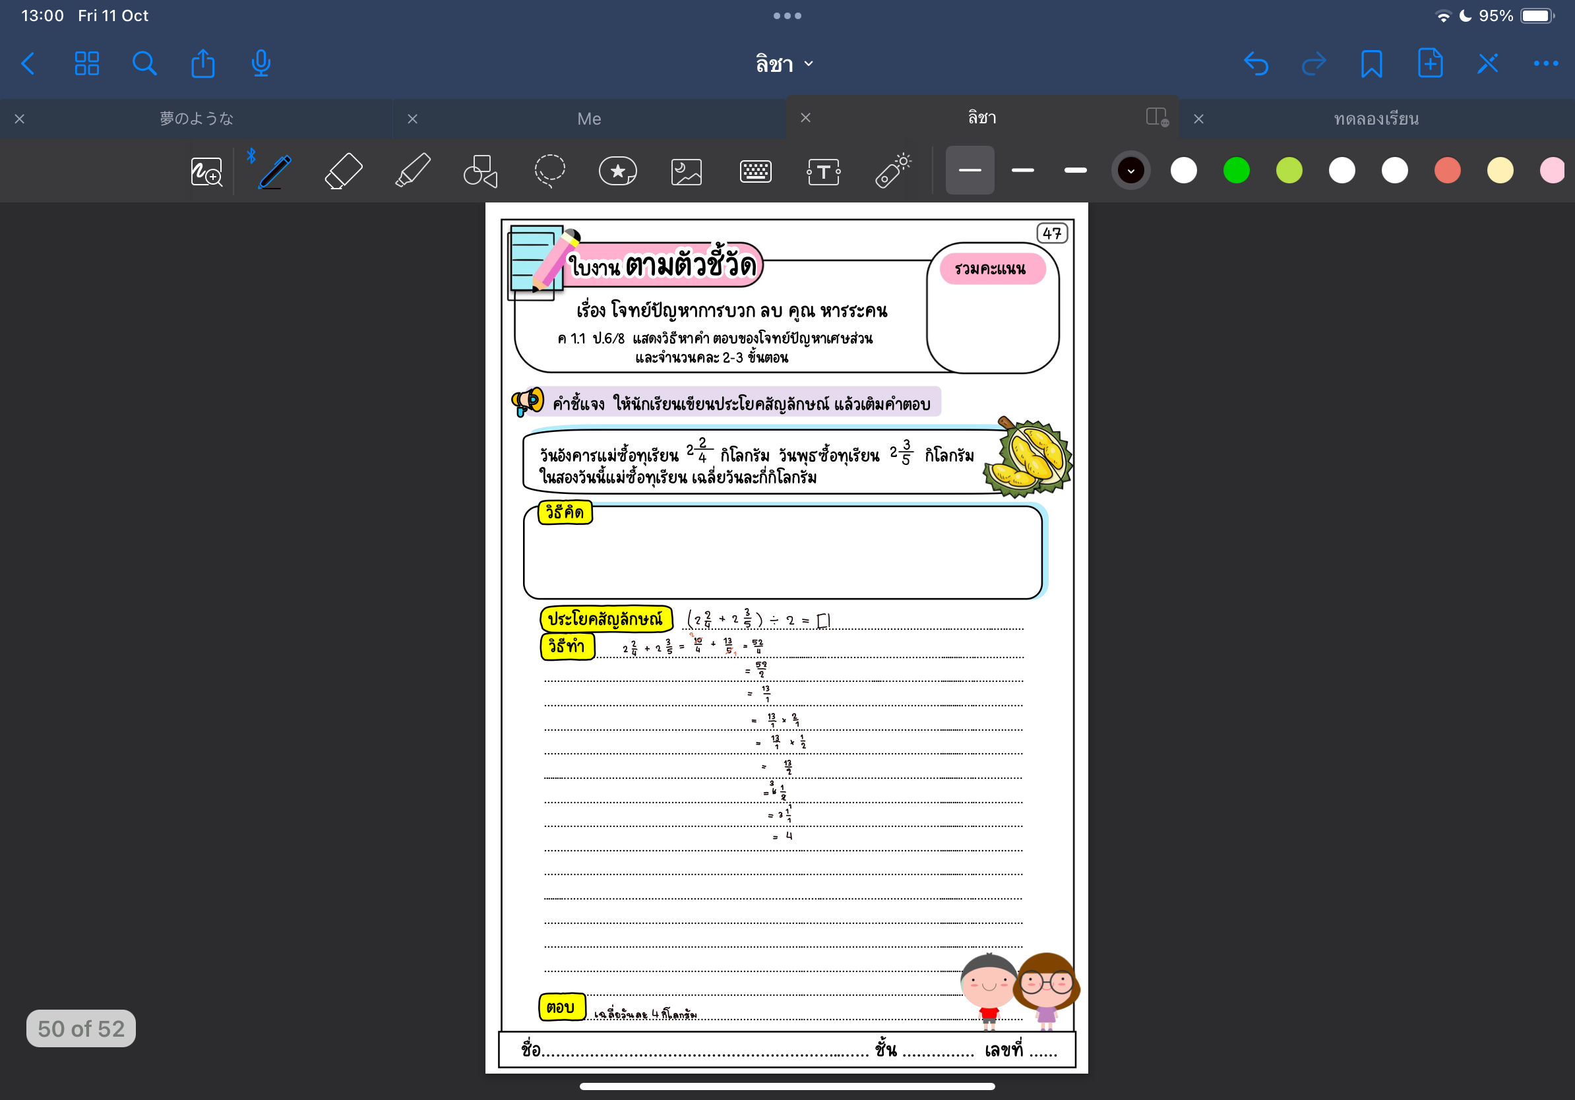Select the Highlighter tool
The image size is (1575, 1100).
412,171
